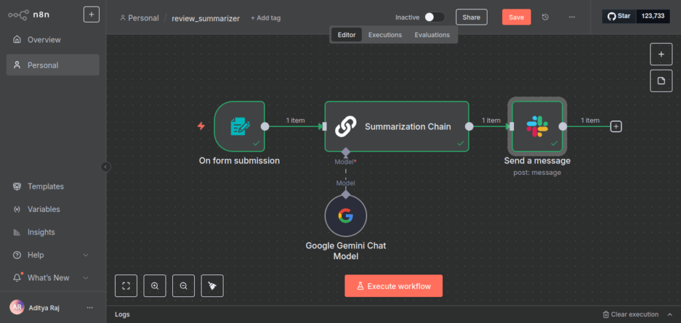This screenshot has height=323, width=681.
Task: Open the Summarization Chain node
Action: 396,126
